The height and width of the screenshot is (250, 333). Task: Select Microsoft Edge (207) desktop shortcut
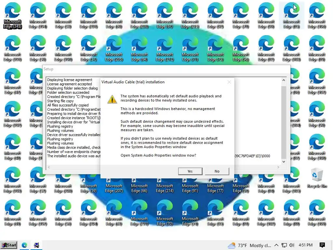[x=114, y=186]
